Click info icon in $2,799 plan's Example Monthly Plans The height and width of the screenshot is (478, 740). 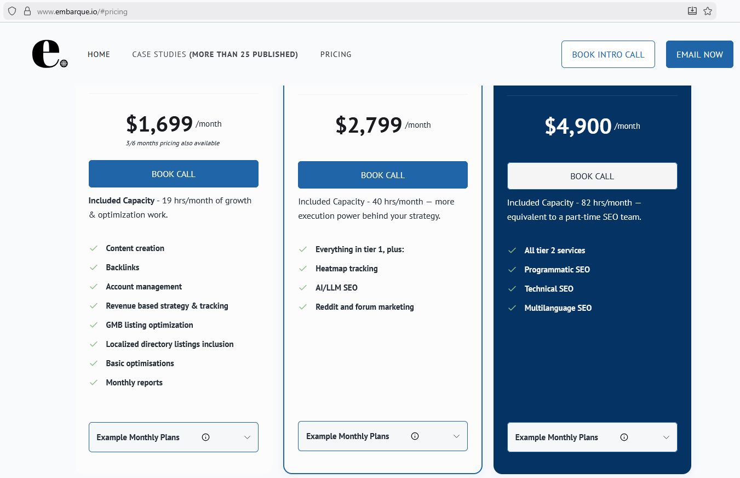(415, 436)
